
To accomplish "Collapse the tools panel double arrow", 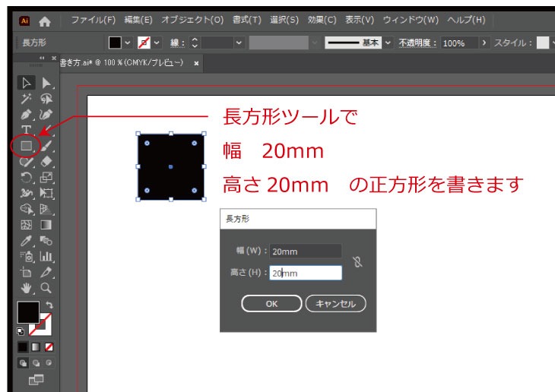I will point(42,58).
